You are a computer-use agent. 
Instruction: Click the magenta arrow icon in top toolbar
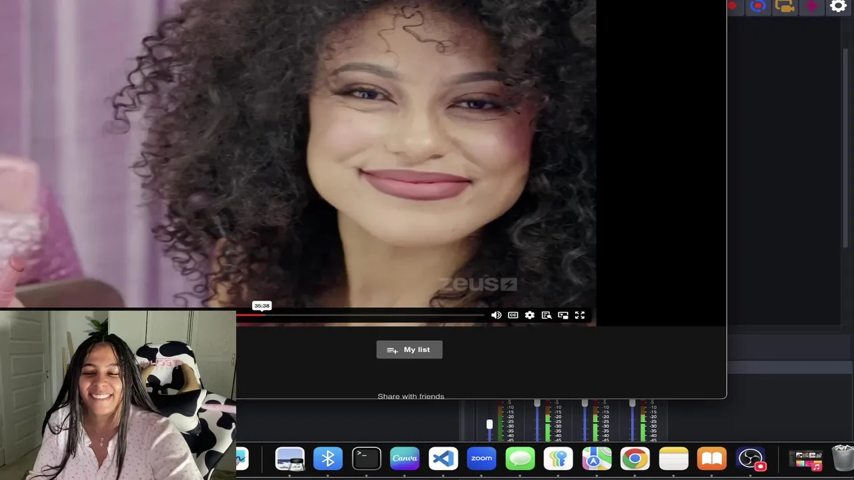811,7
